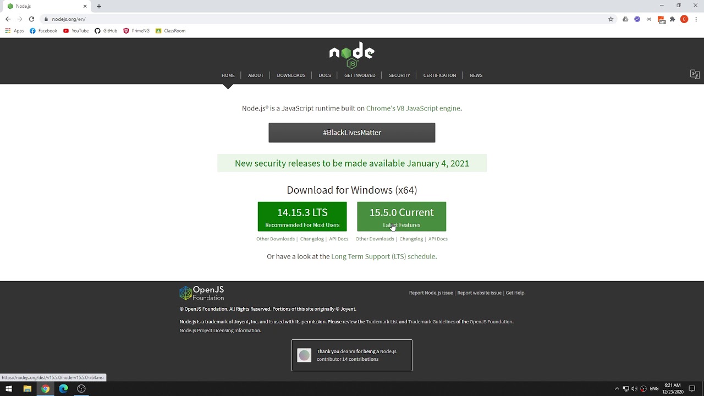
Task: Open the Chrome profile avatar C
Action: pos(684,19)
